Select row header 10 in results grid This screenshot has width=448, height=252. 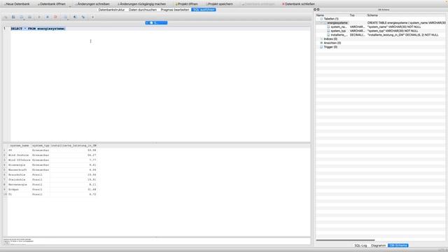click(x=5, y=195)
